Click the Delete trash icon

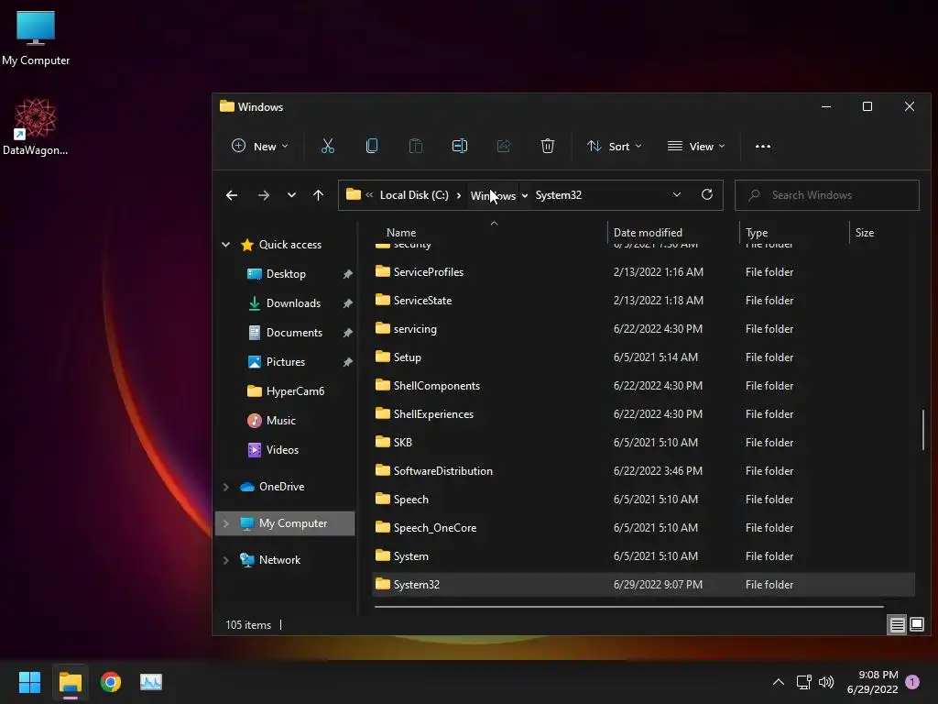(548, 146)
